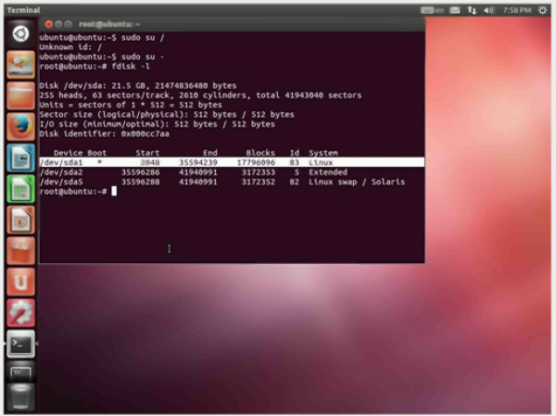Open the sound volume indicator menu
Viewport: 556px width, 416px height.
pyautogui.click(x=488, y=8)
